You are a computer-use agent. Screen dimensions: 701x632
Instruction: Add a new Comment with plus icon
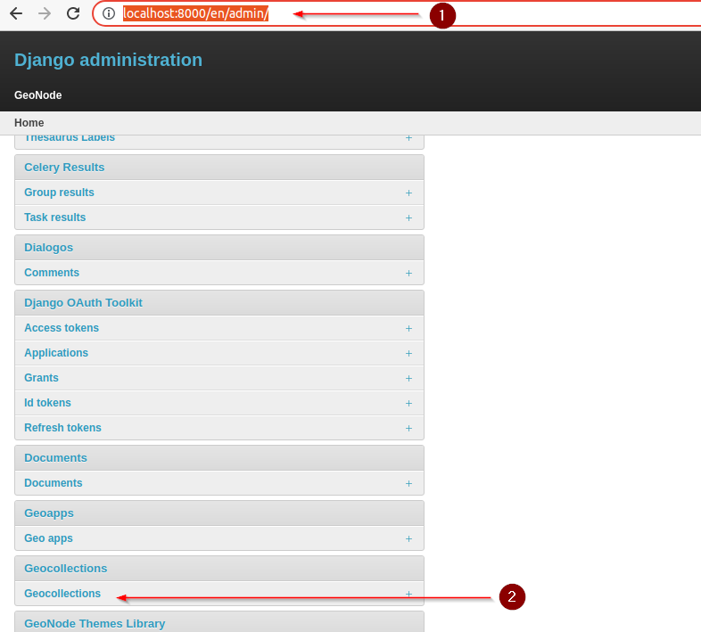point(408,273)
